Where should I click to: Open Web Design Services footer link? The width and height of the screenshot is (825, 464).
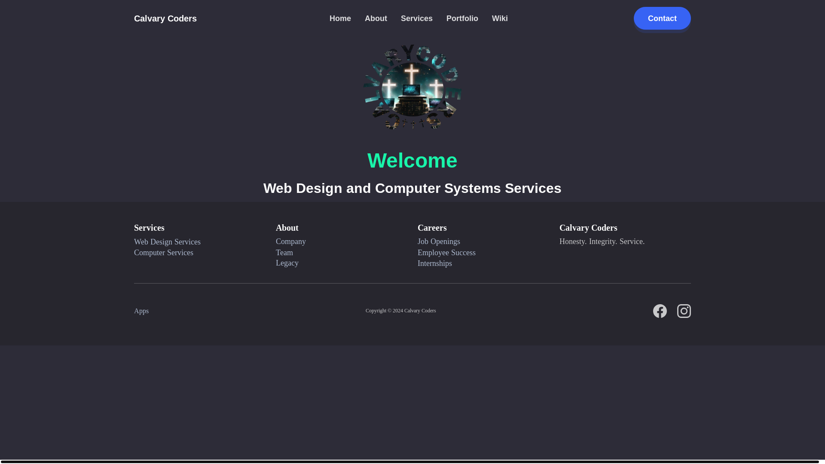167,242
